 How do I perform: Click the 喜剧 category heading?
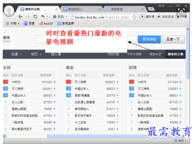point(70,68)
